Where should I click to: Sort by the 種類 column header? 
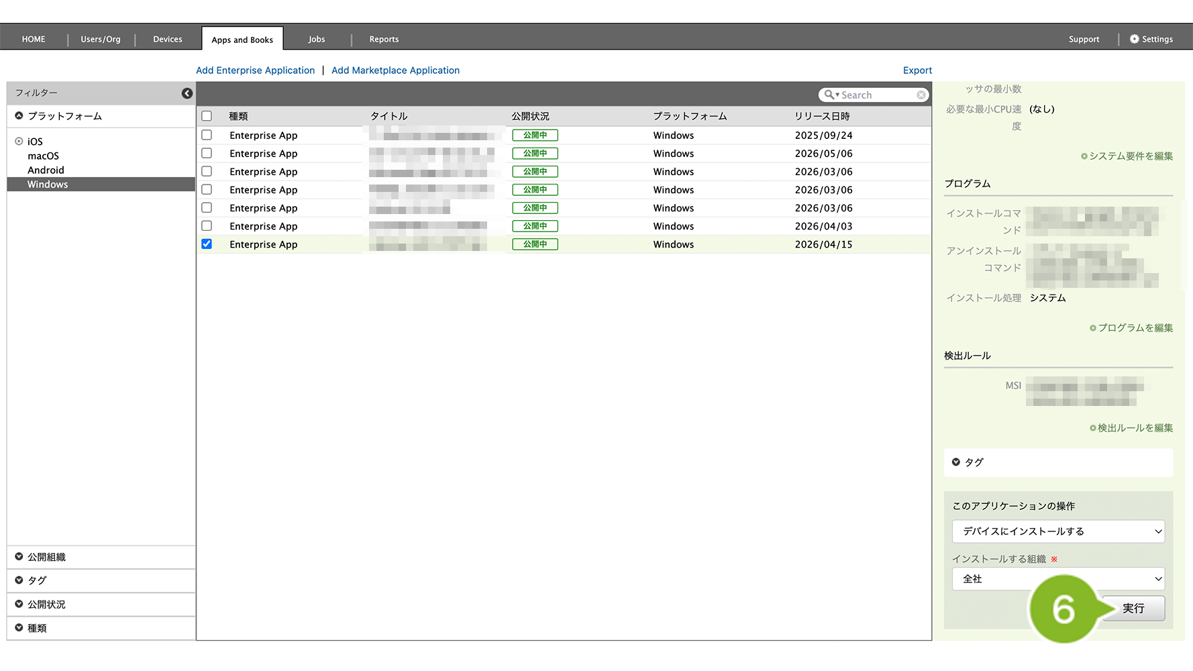tap(238, 116)
